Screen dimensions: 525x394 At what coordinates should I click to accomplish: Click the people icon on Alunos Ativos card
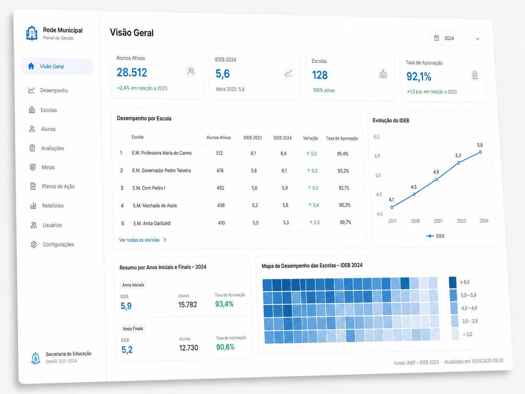pyautogui.click(x=191, y=71)
